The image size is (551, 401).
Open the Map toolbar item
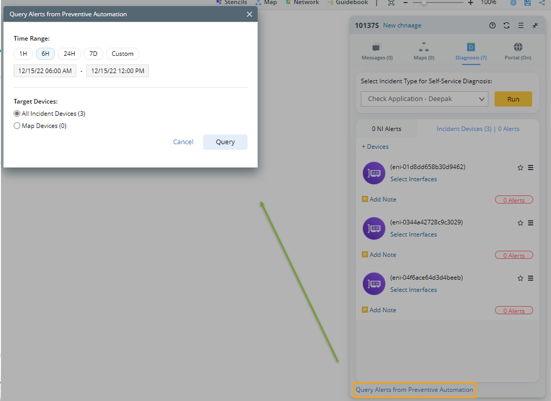point(266,2)
